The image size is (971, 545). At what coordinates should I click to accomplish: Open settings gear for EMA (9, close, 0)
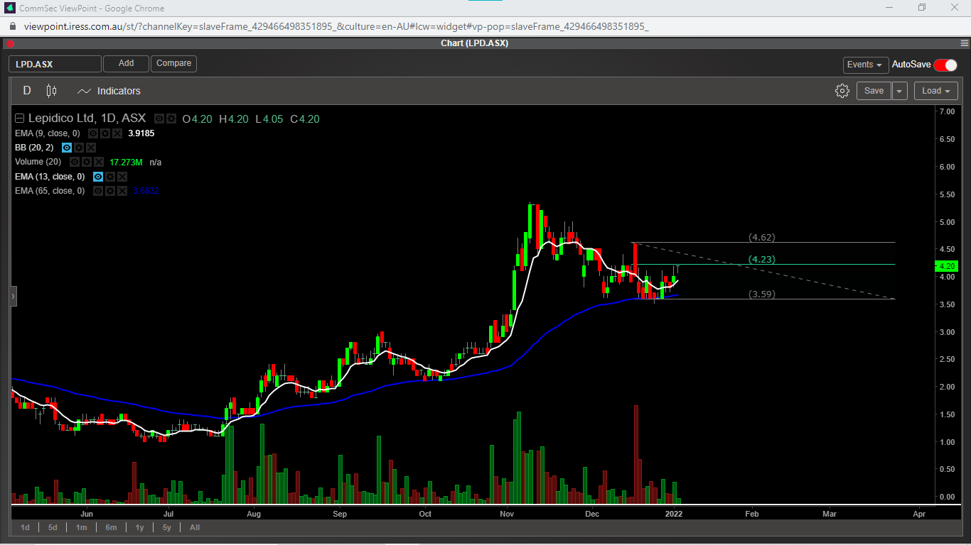(x=105, y=133)
